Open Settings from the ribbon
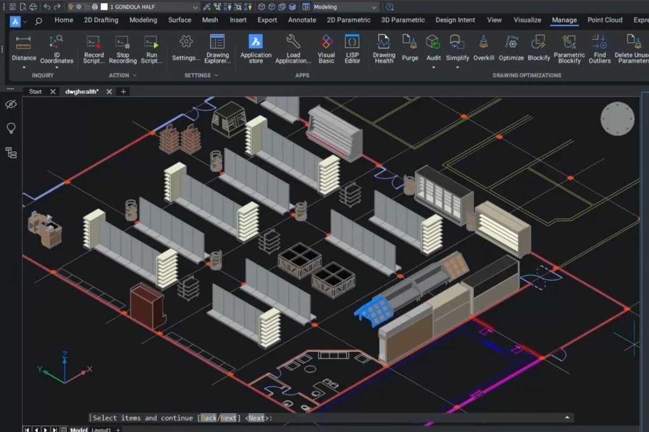Image resolution: width=649 pixels, height=432 pixels. 186,49
